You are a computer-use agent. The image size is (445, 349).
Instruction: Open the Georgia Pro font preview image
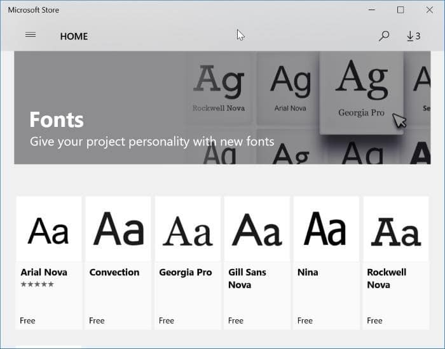tap(188, 229)
